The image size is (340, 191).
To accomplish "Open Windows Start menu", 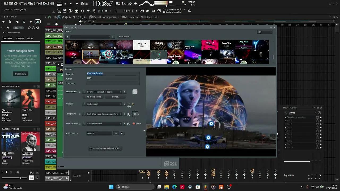I will tap(111, 187).
